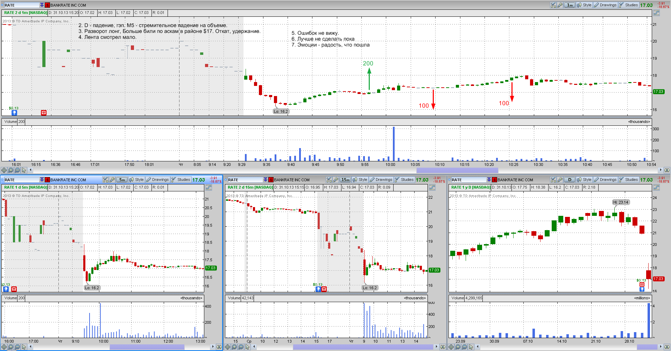Expand the symbol dropdown of the 1m chart
Screen dimensions: 671x351
coord(42,5)
